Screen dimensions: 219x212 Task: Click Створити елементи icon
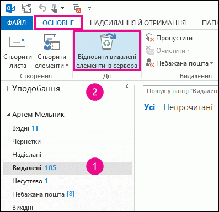point(52,42)
